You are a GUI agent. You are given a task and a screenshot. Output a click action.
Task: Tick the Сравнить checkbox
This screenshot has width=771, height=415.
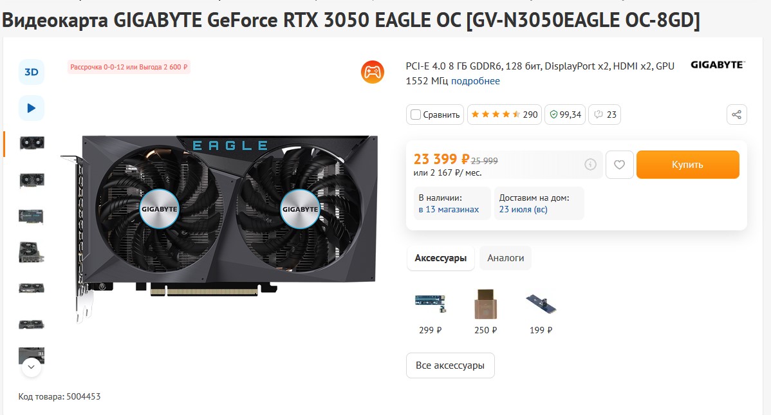click(x=416, y=115)
